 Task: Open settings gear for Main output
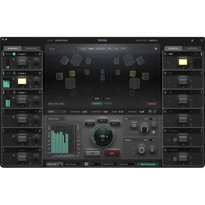pos(165,54)
